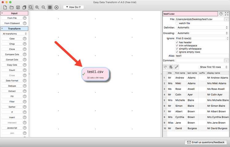
Task: Expand the right panel to full screen
Action: (x=227, y=14)
